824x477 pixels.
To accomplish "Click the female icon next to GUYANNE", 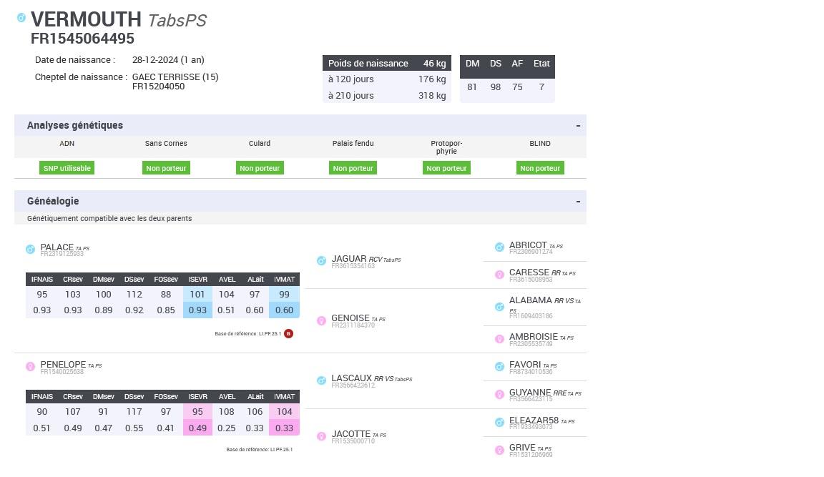I will 499,395.
